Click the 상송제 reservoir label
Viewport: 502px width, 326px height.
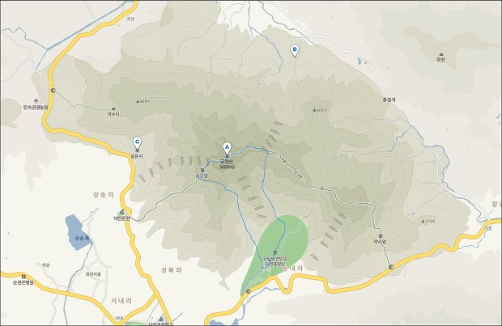tap(82, 238)
